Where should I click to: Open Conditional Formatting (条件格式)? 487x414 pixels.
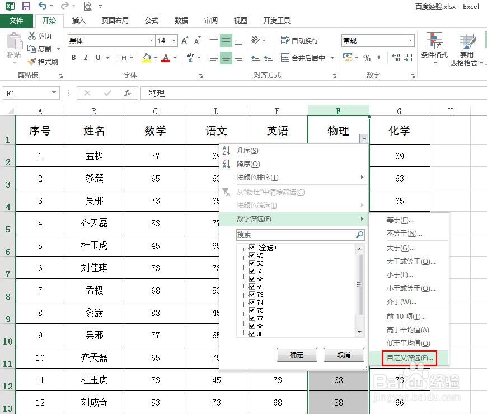click(435, 50)
